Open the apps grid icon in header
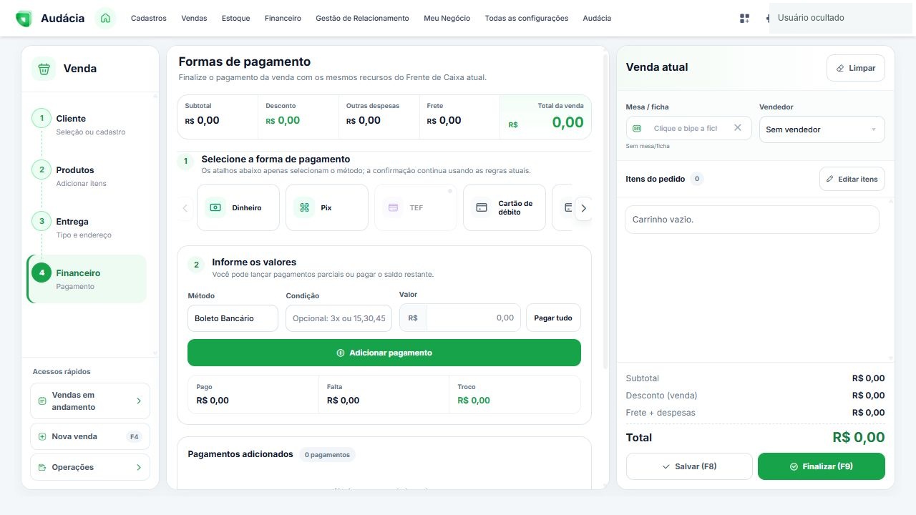Image resolution: width=916 pixels, height=515 pixels. coord(744,19)
